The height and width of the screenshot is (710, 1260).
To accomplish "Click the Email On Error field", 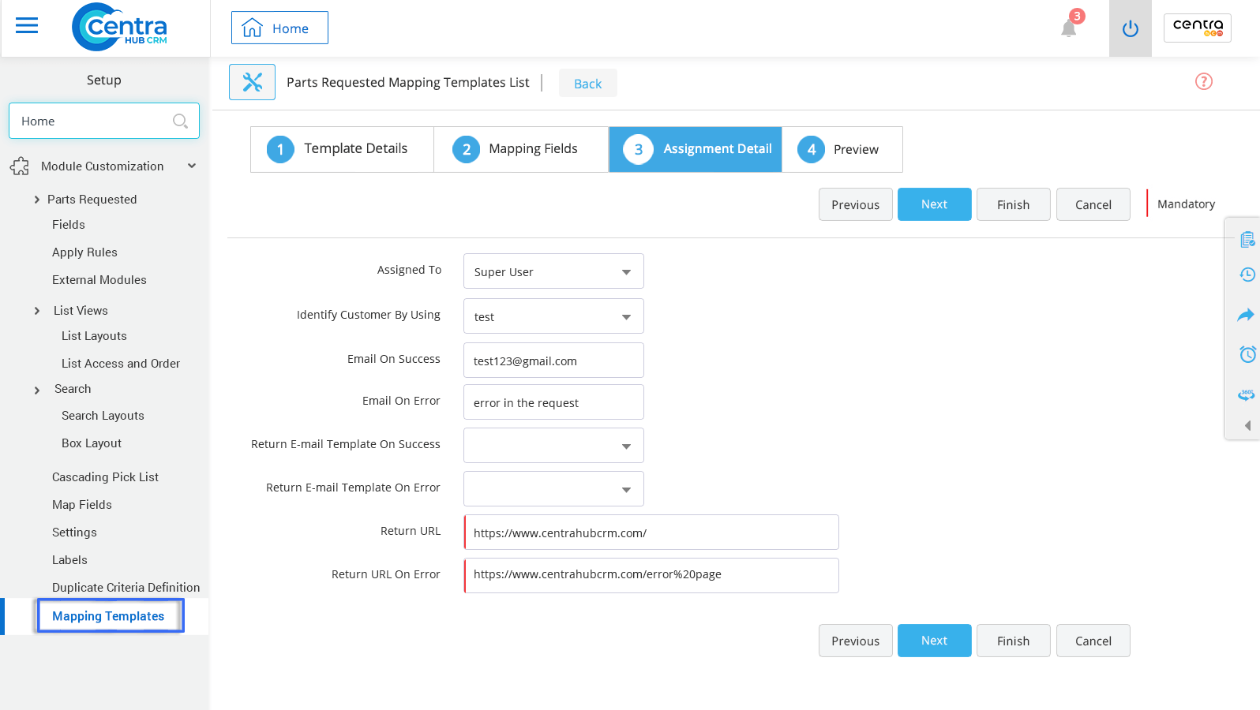I will point(553,402).
